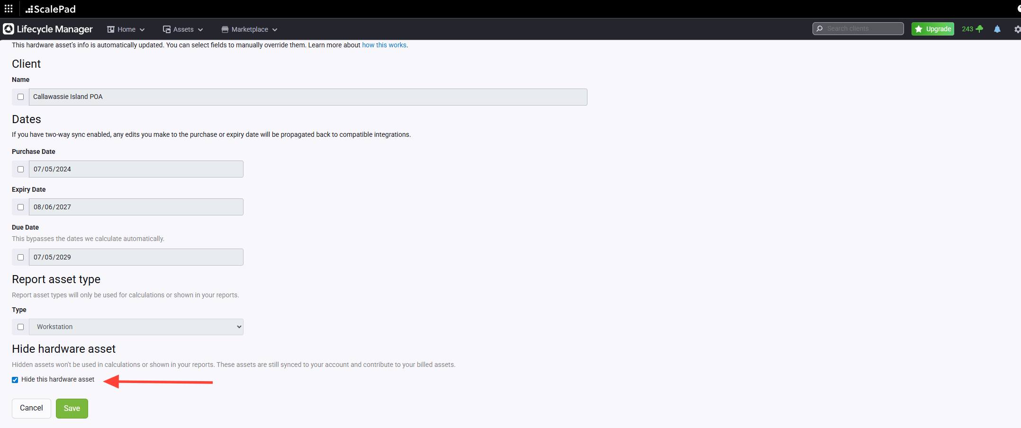Open the settings gear icon

point(1017,29)
